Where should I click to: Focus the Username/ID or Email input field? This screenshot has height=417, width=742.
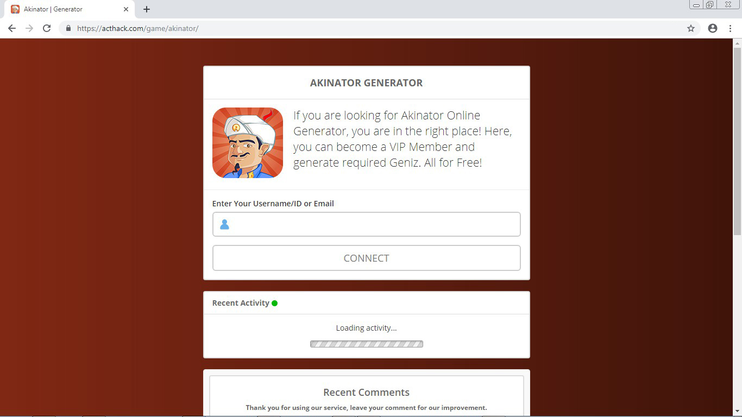(x=367, y=224)
